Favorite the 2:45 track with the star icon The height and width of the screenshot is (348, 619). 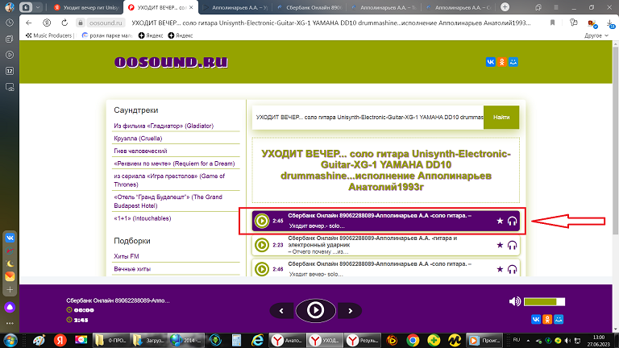click(500, 221)
